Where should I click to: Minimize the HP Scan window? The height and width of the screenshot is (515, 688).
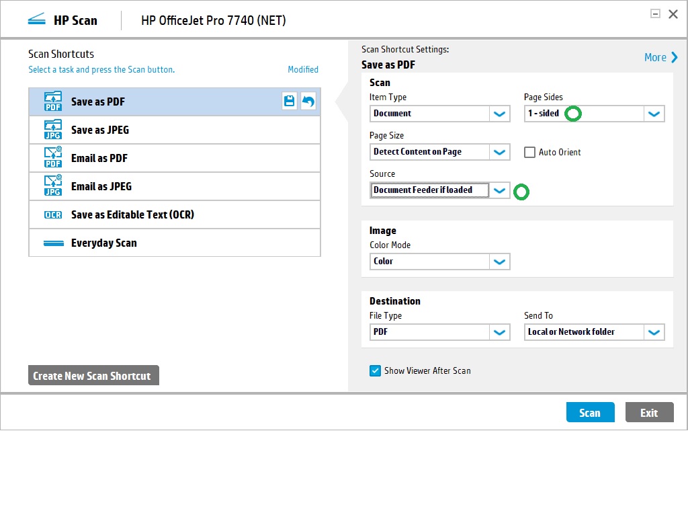655,14
